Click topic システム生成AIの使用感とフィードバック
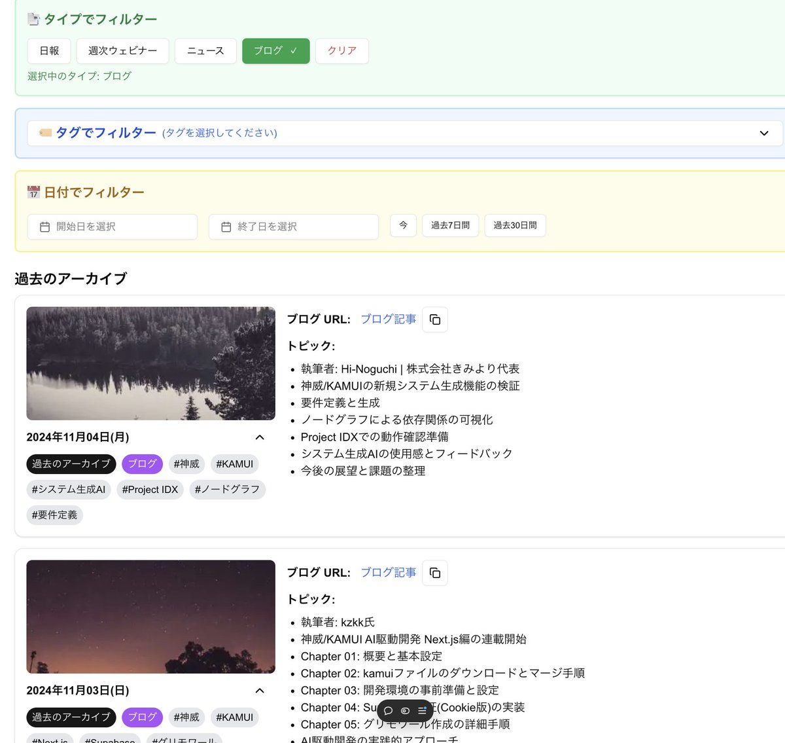This screenshot has height=743, width=785. 407,454
